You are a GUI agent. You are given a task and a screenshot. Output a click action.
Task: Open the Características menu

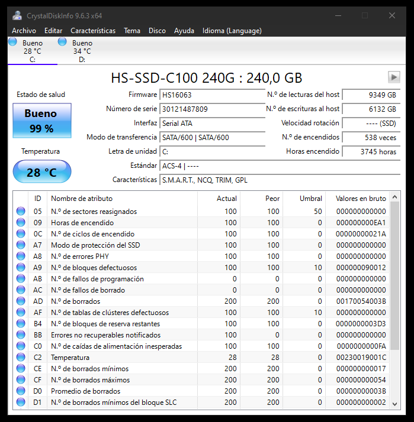click(x=93, y=31)
